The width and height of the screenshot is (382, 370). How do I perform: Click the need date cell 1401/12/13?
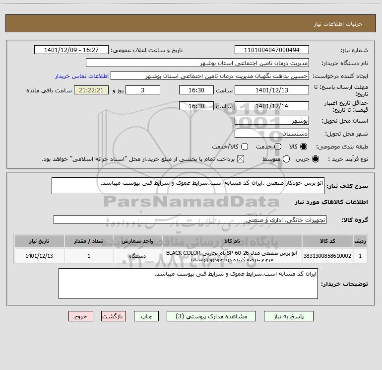click(39, 256)
